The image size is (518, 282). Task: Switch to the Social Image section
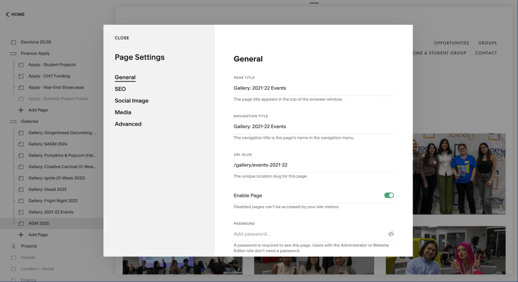coord(131,101)
